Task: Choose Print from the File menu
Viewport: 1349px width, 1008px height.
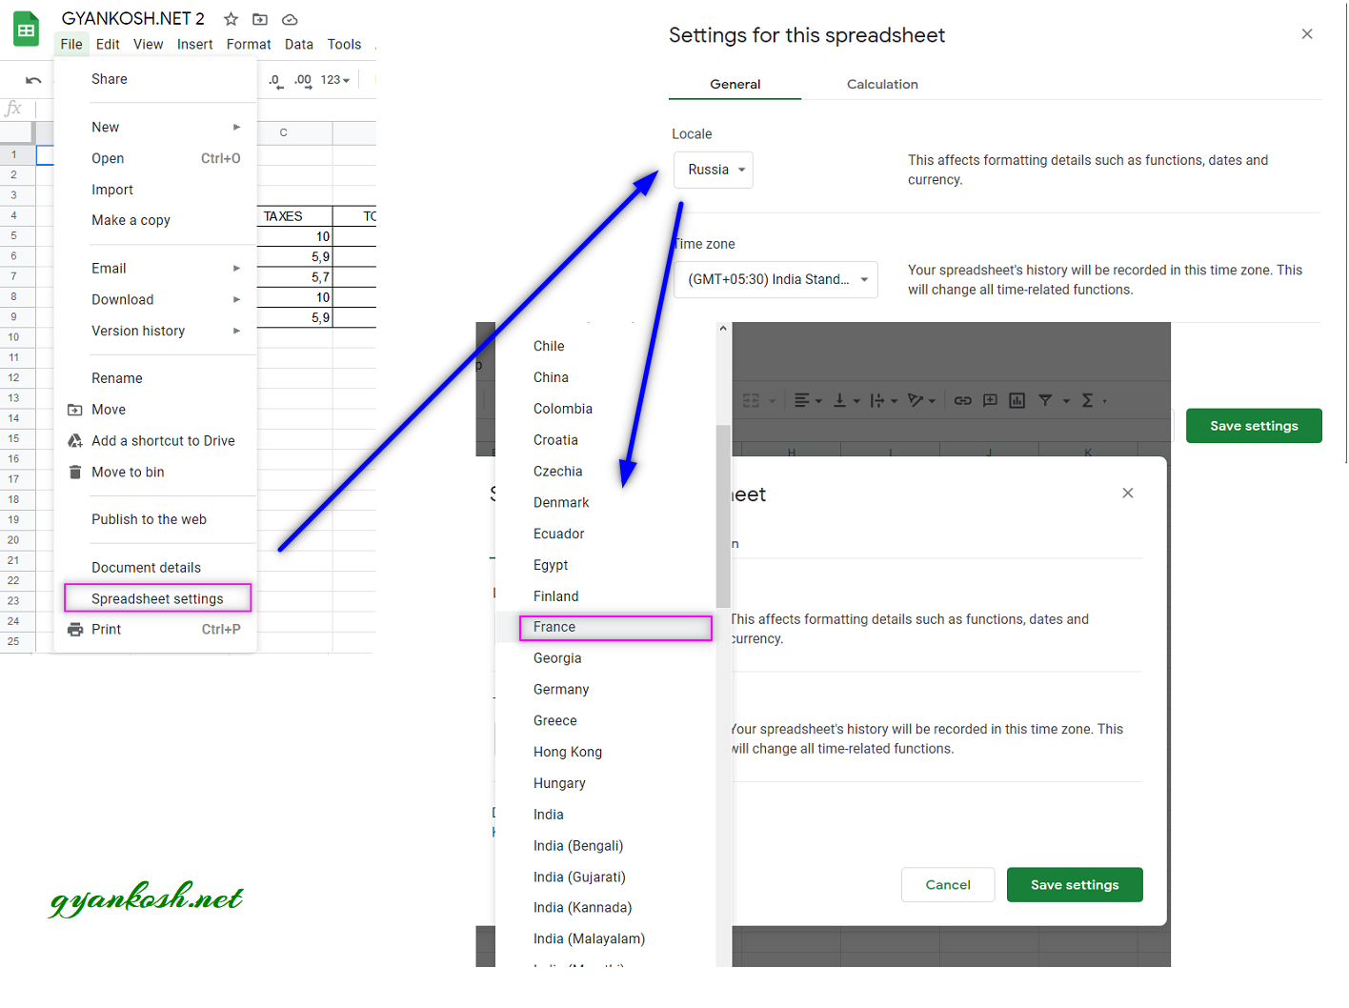Action: coord(155,629)
